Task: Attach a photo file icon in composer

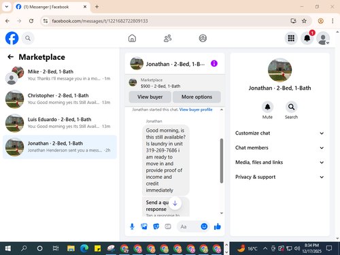Action: pos(144,226)
